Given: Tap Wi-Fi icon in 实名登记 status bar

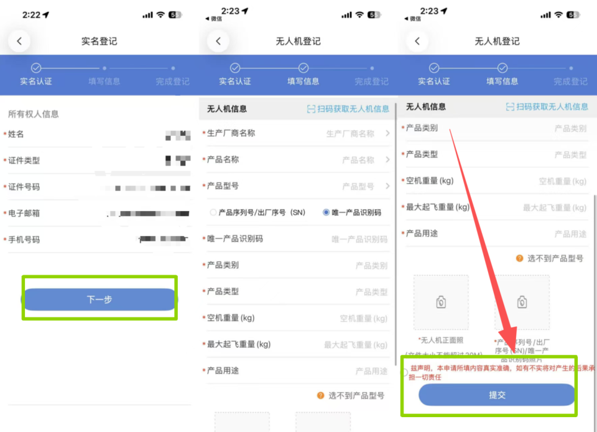Looking at the screenshot, I should click(160, 15).
